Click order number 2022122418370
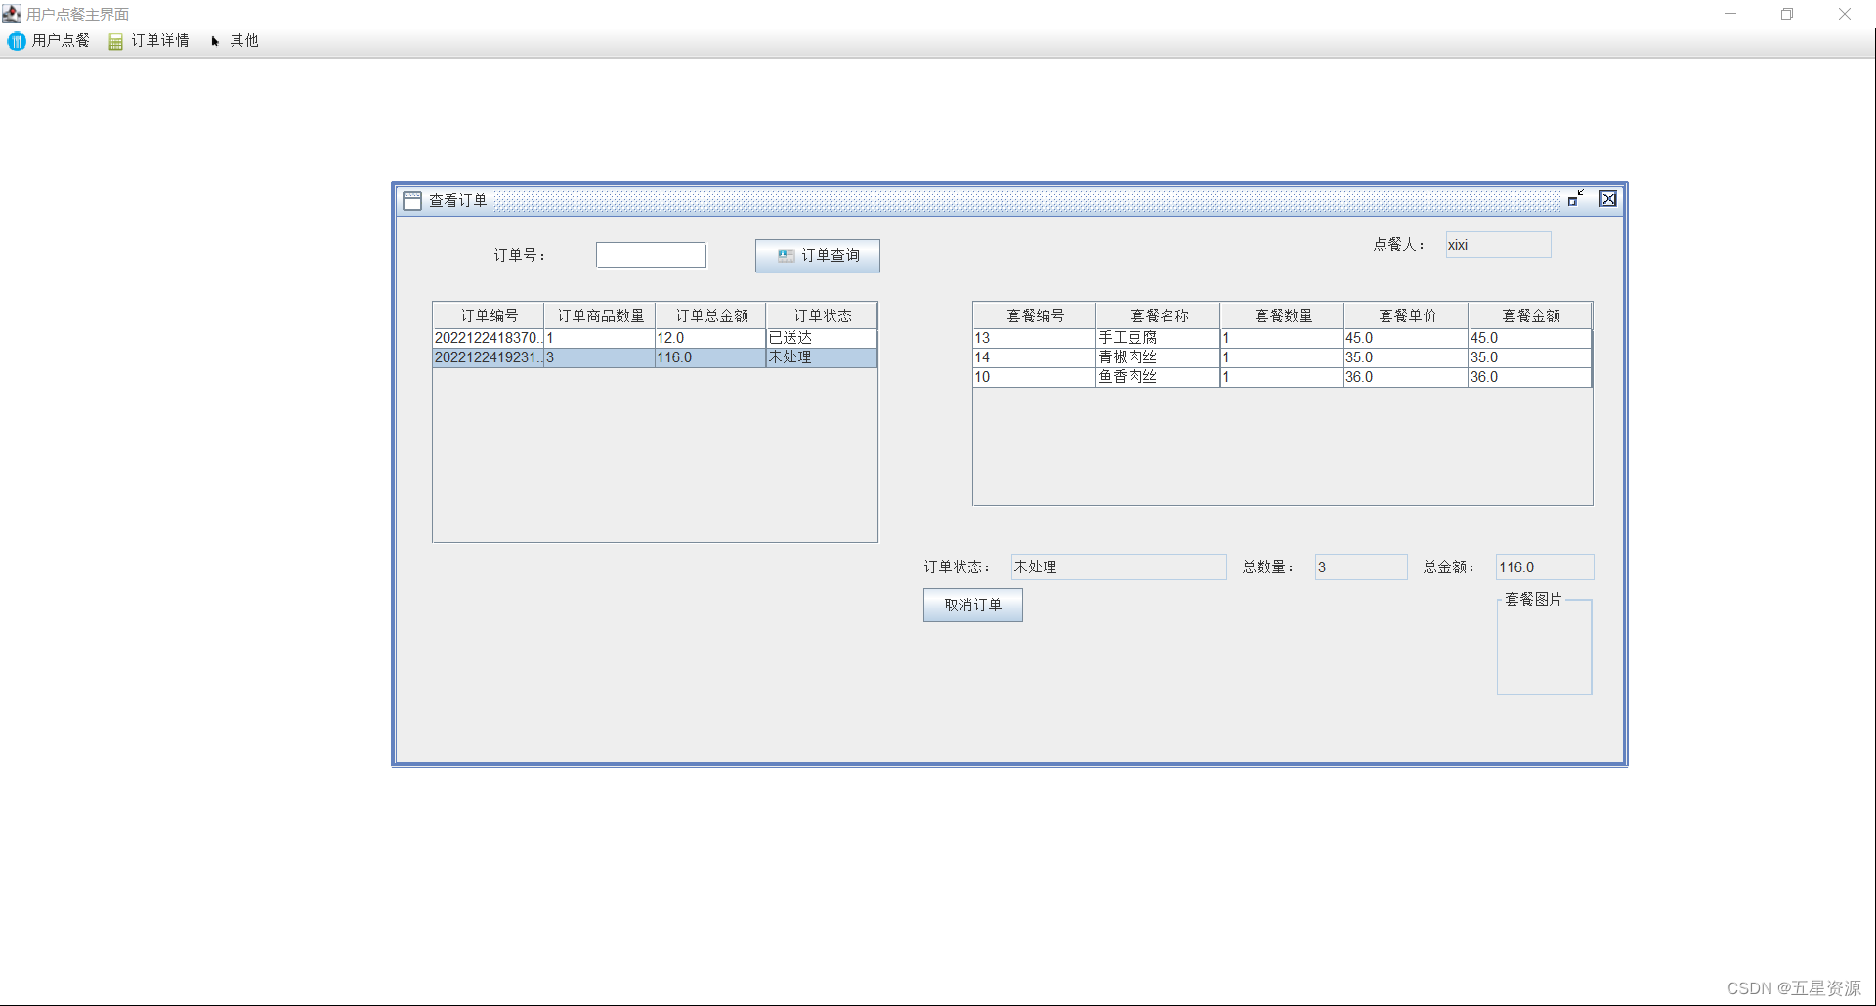The image size is (1876, 1006). point(489,338)
